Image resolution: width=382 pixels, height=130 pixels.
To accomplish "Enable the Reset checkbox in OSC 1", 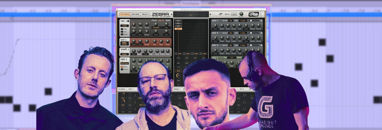I will (x=122, y=34).
